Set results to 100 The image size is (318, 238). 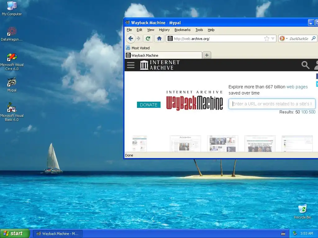click(304, 112)
